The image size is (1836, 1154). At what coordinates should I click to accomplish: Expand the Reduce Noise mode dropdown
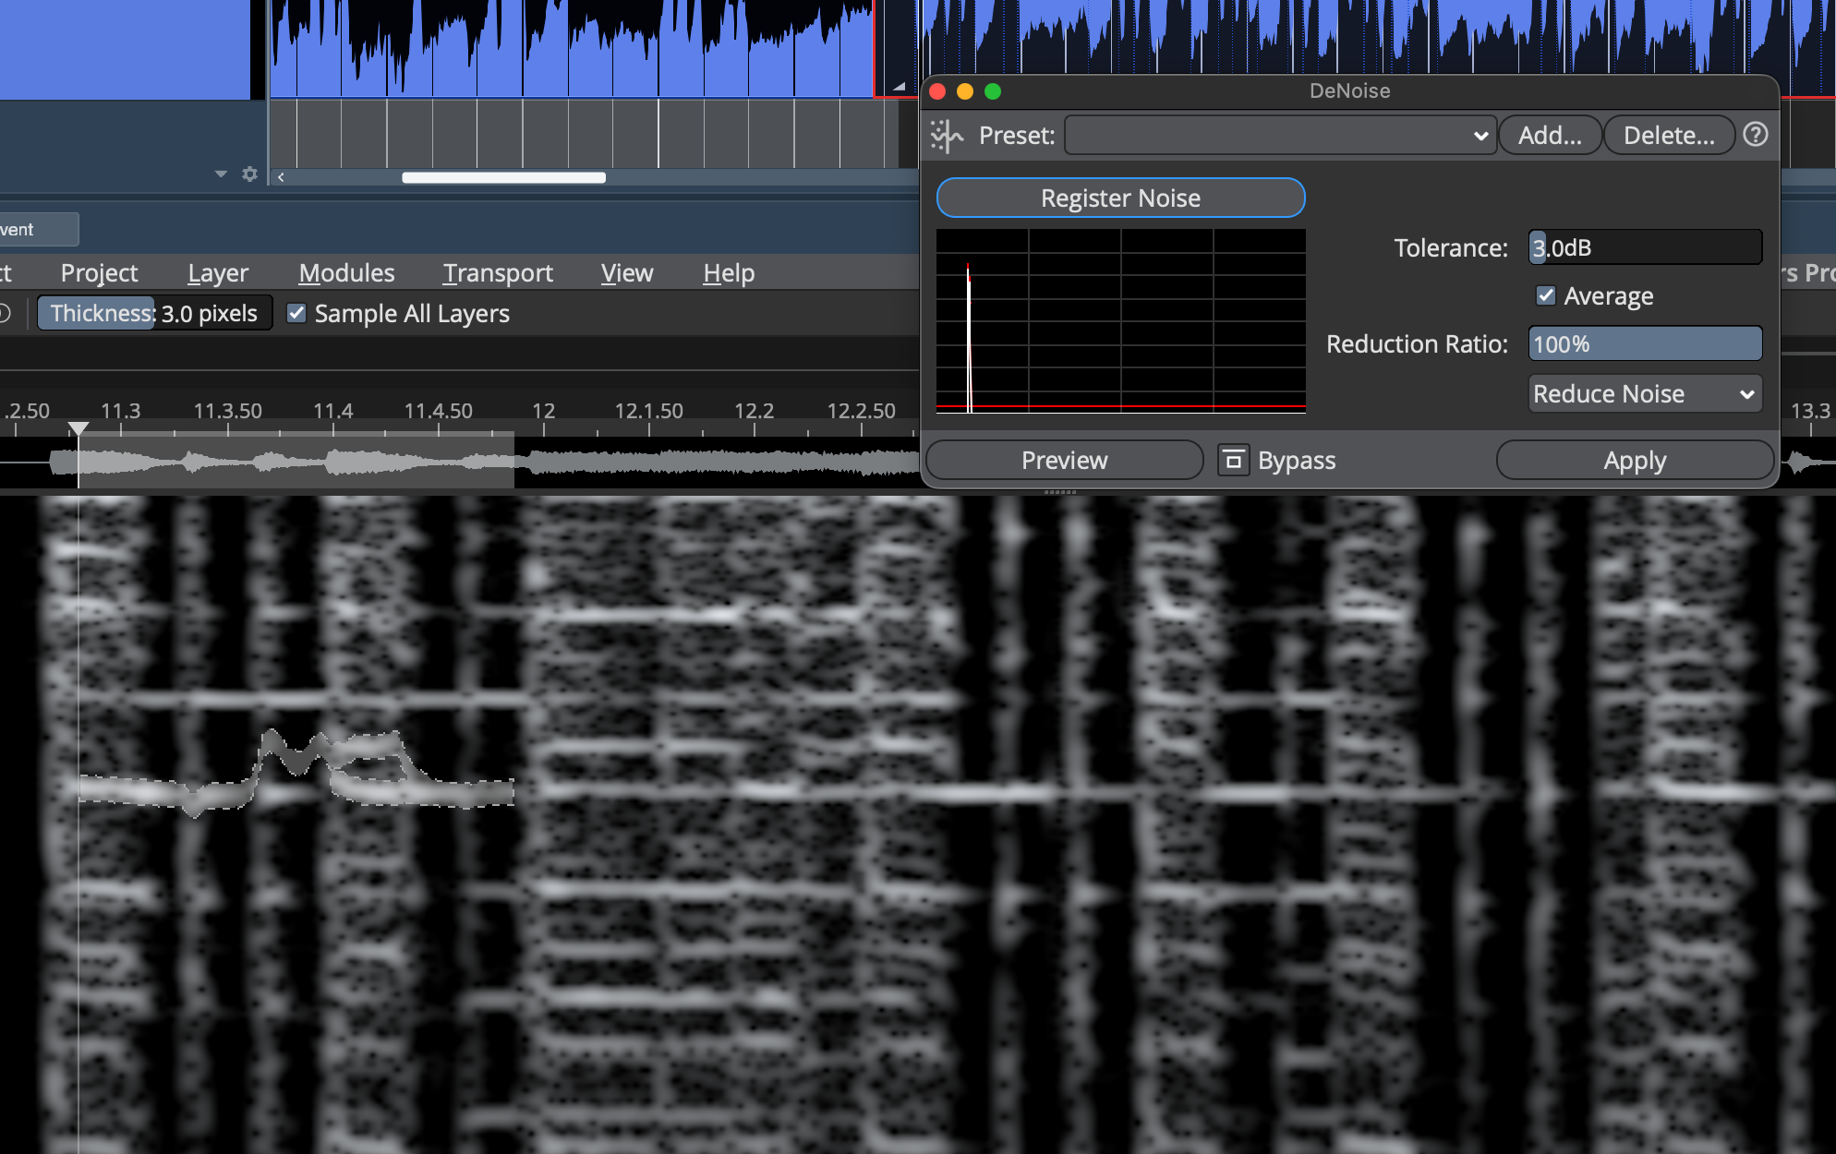[x=1645, y=394]
